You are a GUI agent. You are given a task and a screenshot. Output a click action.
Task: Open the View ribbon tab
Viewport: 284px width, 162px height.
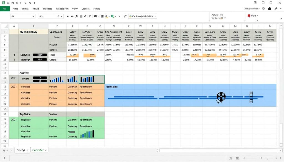75,9
